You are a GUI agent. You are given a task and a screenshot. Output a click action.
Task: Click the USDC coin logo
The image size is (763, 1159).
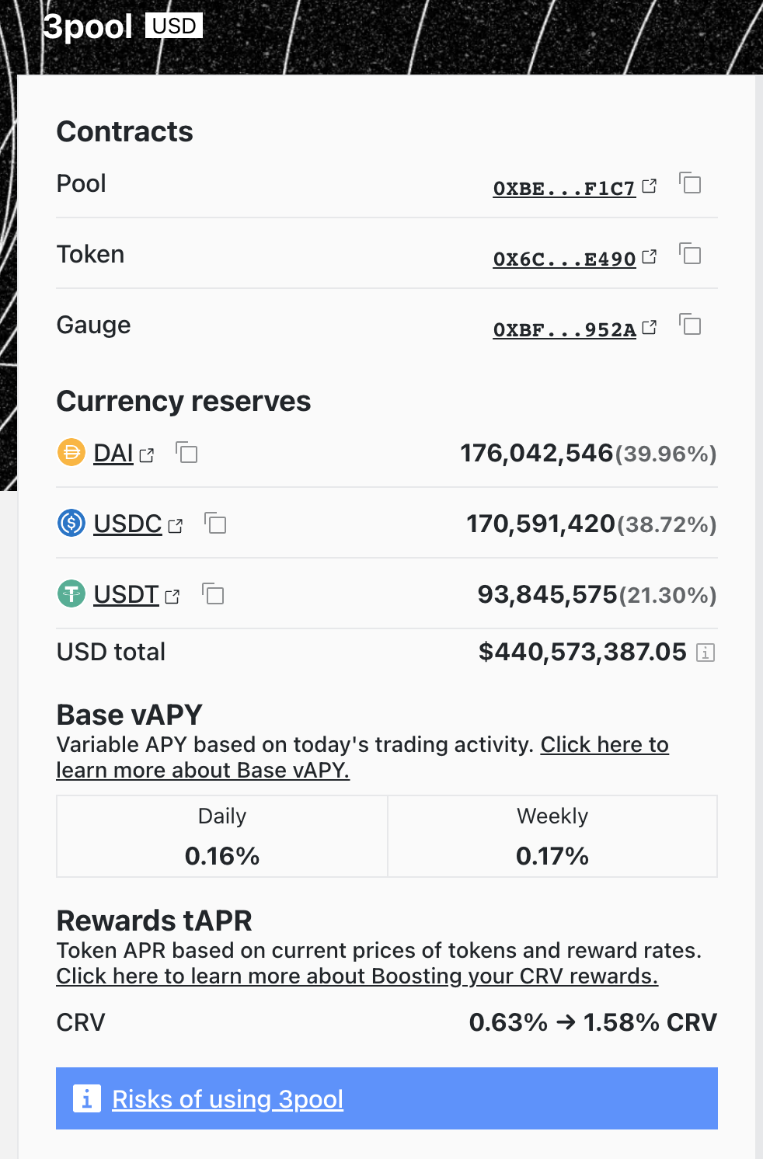tap(71, 523)
